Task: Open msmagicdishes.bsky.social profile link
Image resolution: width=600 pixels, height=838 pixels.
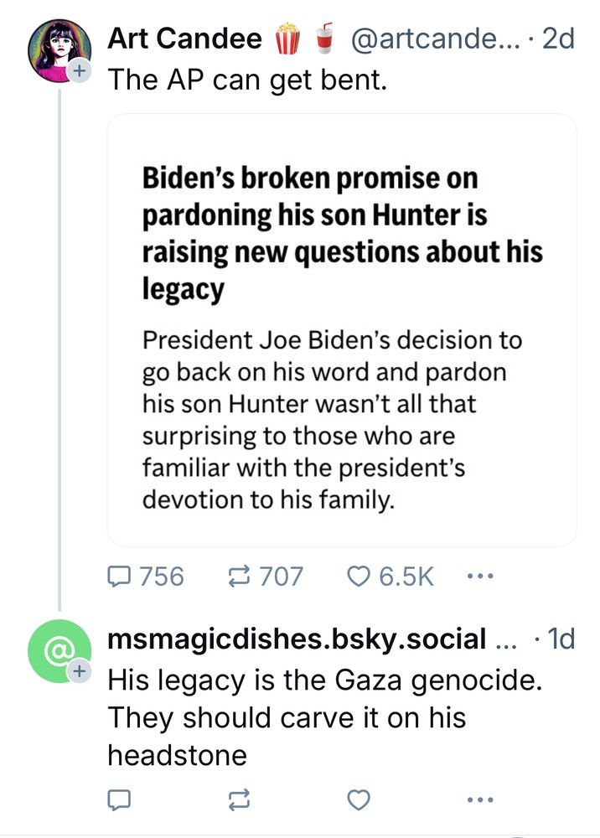Action: point(297,639)
